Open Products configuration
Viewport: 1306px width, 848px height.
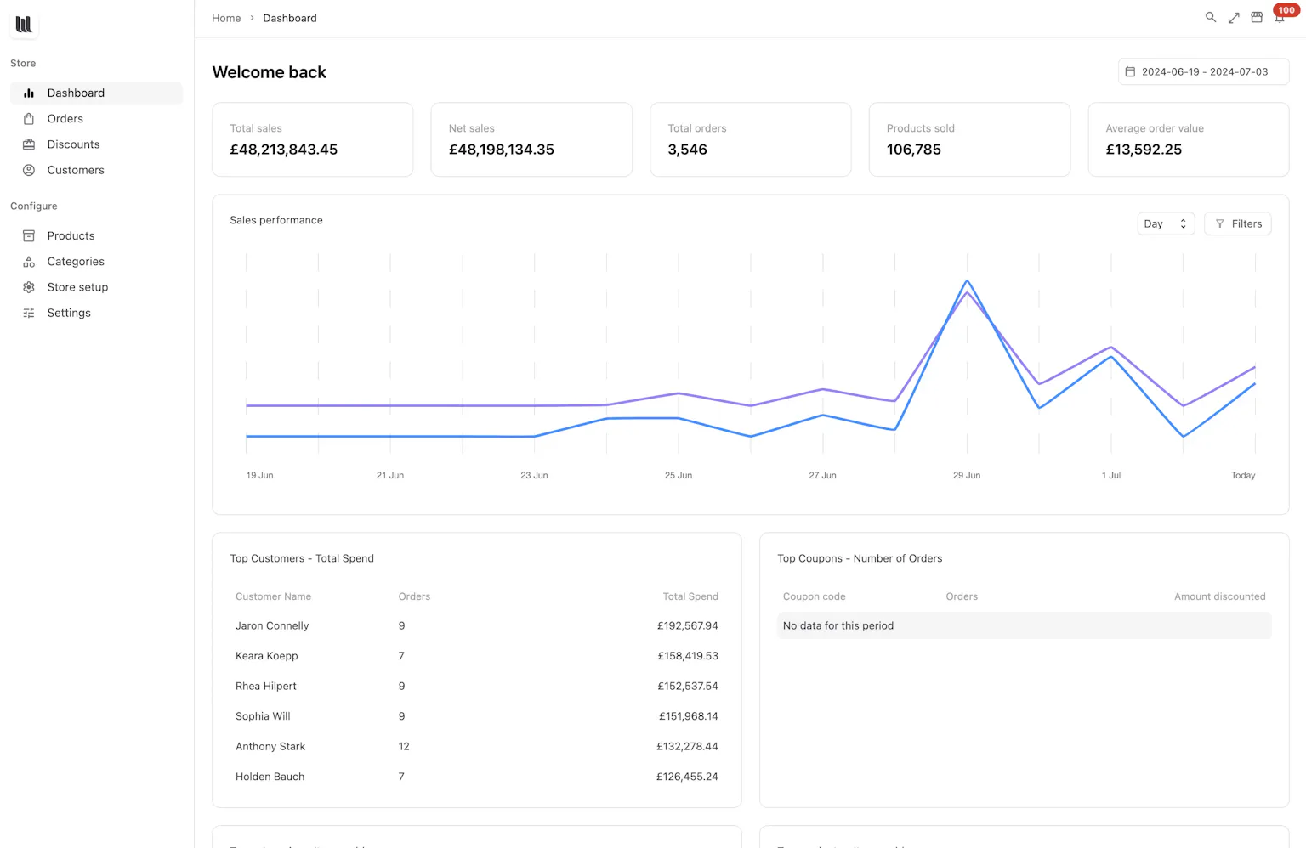[x=96, y=235]
